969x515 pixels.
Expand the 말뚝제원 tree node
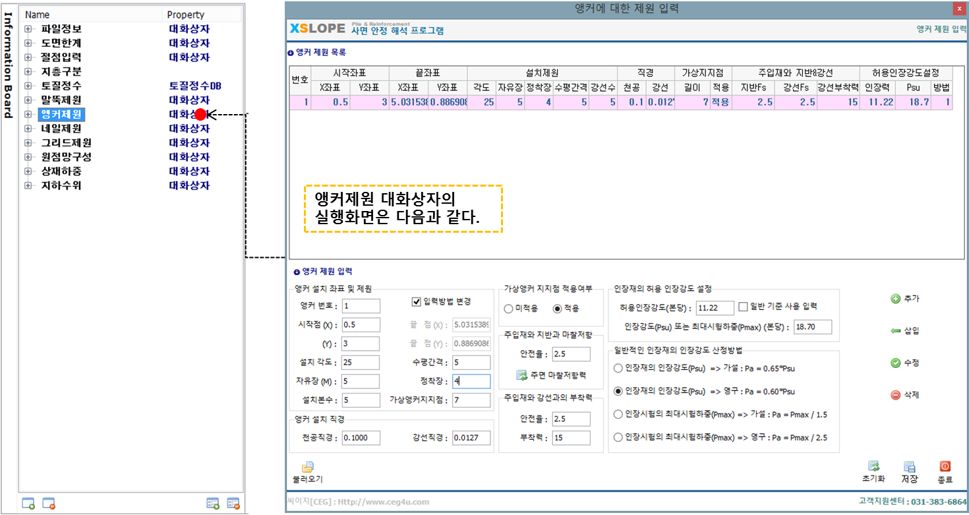pyautogui.click(x=28, y=100)
